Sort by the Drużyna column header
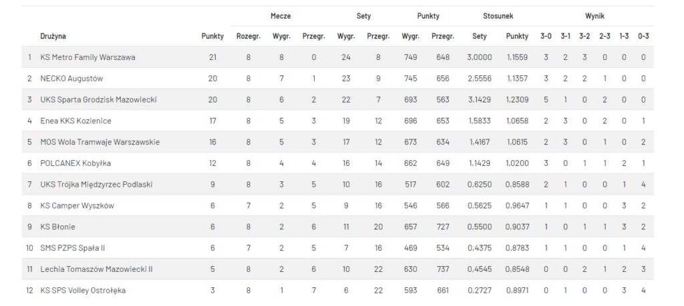 coord(53,36)
